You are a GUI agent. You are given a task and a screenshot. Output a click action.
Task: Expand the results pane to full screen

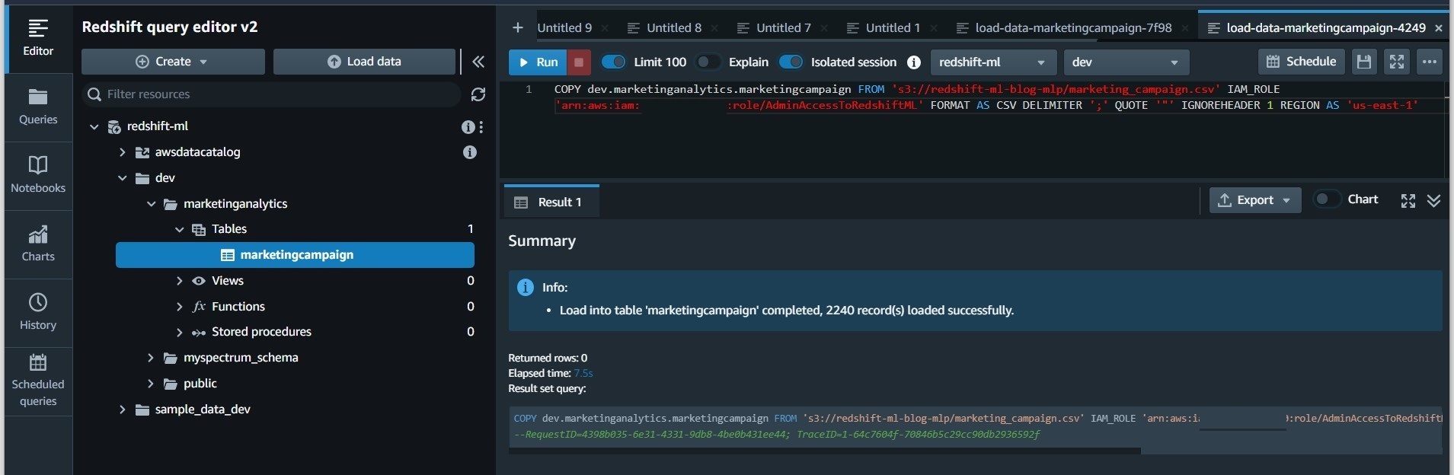pyautogui.click(x=1408, y=201)
